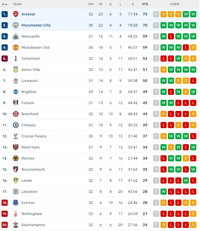
Task: Open the Aston Villa team link
Action: point(31,70)
